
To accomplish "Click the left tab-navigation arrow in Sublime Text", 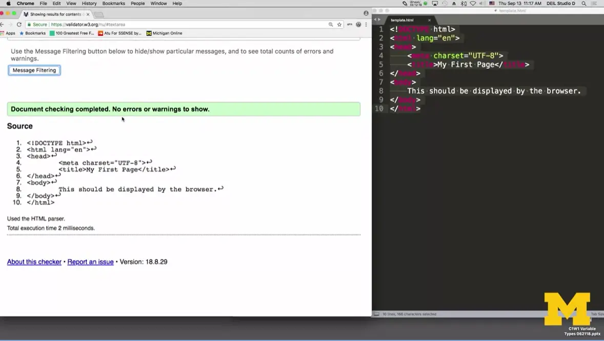I will [x=375, y=19].
